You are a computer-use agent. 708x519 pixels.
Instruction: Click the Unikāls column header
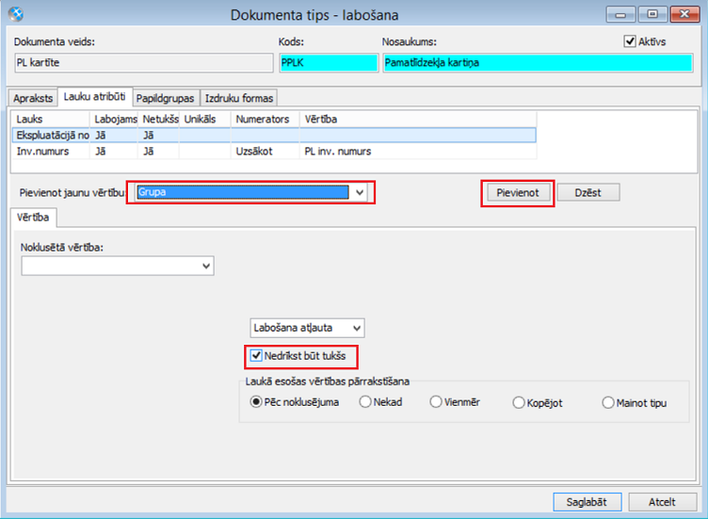[205, 120]
